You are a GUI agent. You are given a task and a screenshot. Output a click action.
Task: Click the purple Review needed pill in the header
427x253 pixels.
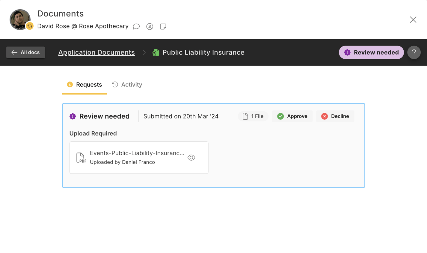pyautogui.click(x=371, y=52)
